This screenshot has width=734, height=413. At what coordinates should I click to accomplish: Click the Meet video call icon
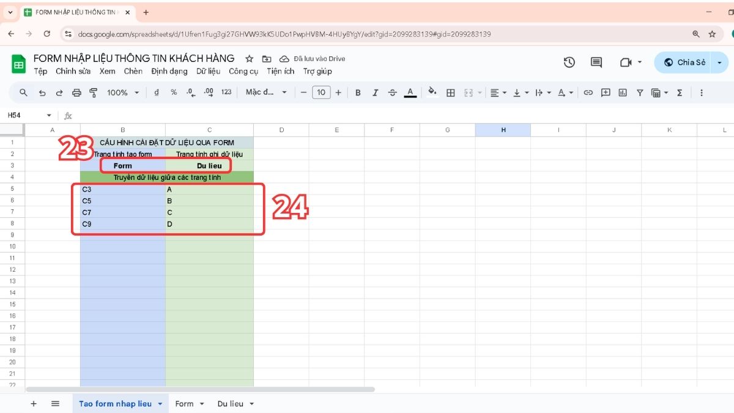pos(626,62)
